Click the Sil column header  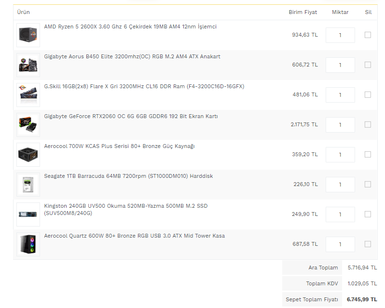point(368,12)
